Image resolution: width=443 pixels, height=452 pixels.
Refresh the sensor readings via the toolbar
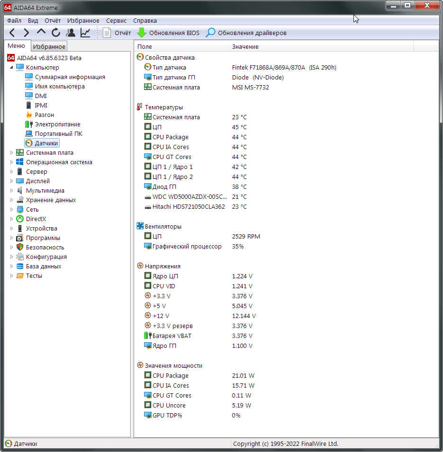(56, 33)
